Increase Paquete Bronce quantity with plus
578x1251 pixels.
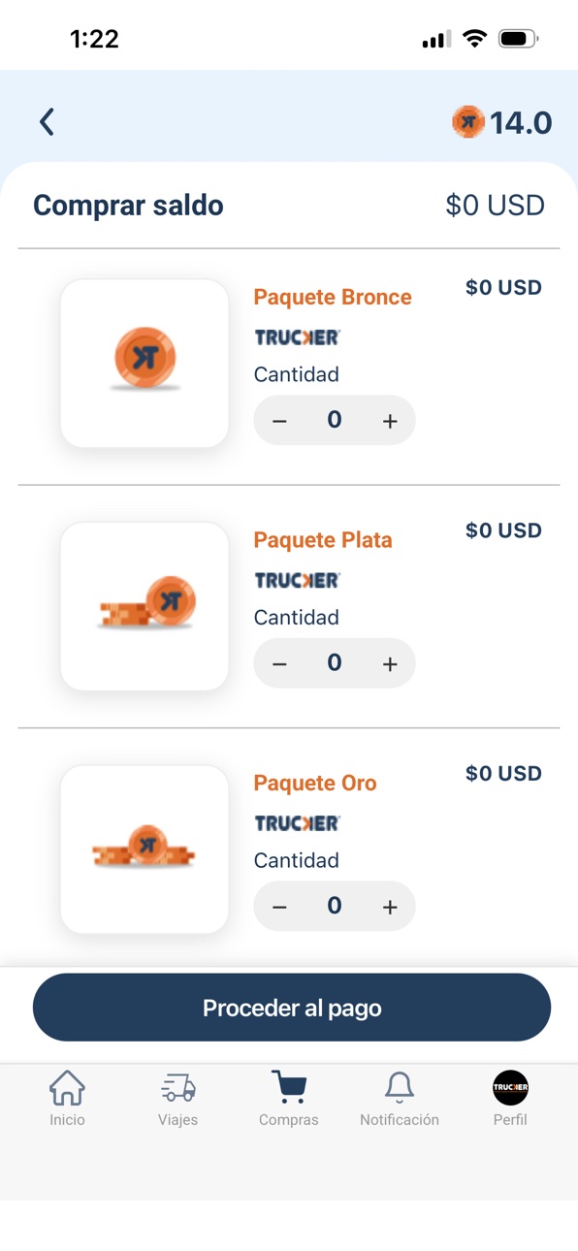point(390,421)
